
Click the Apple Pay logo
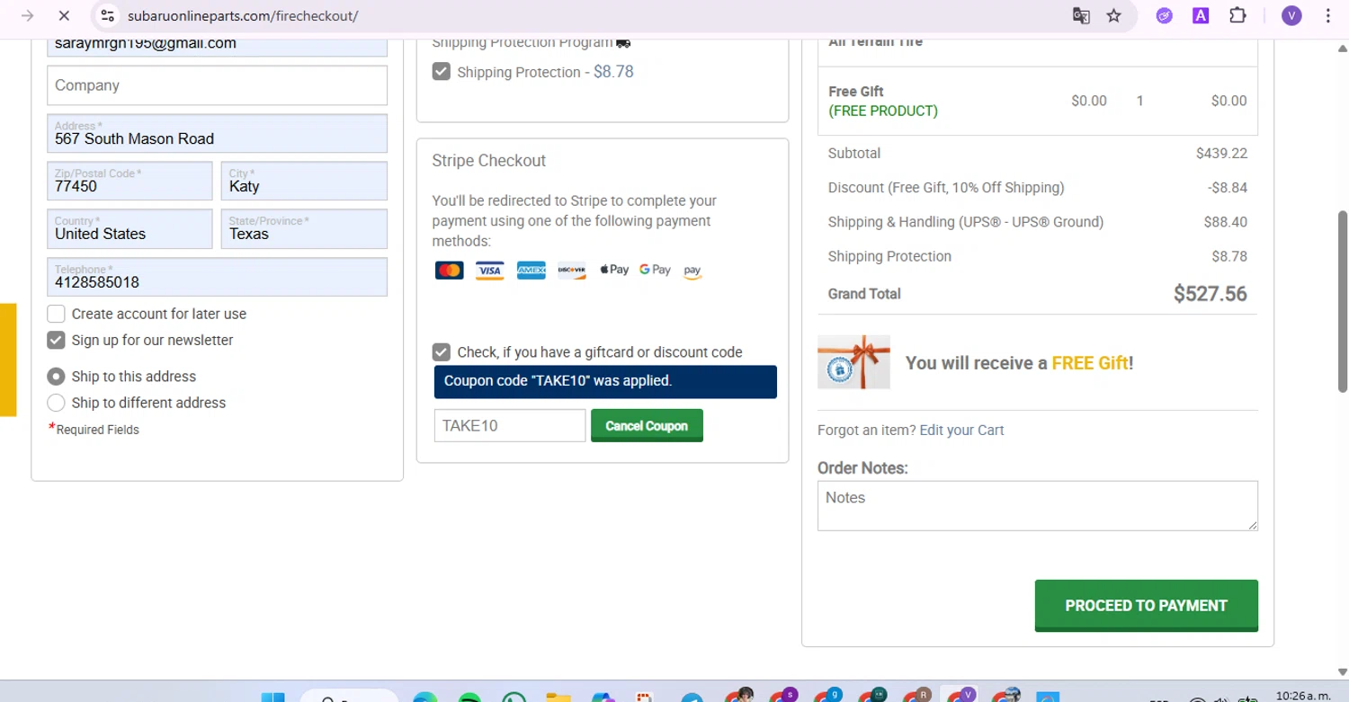(614, 270)
